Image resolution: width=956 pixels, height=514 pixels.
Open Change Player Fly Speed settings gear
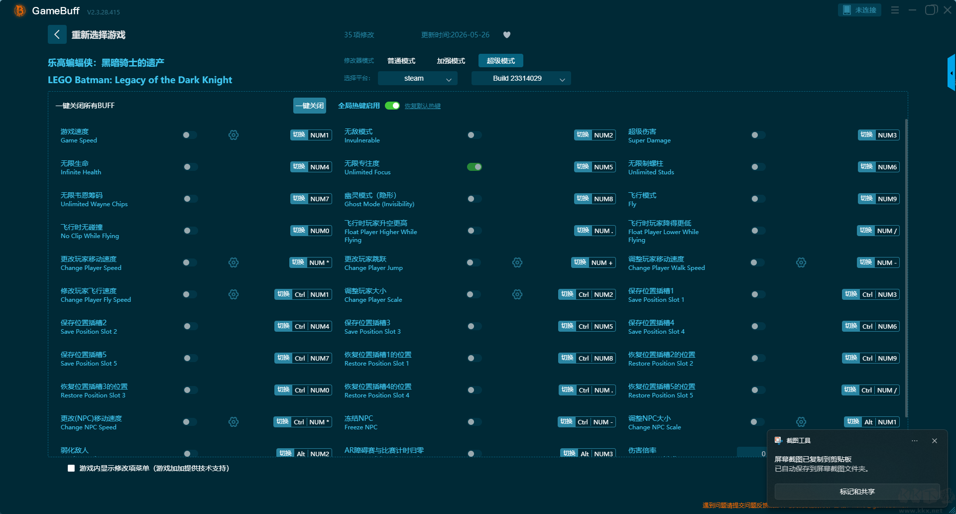tap(234, 294)
